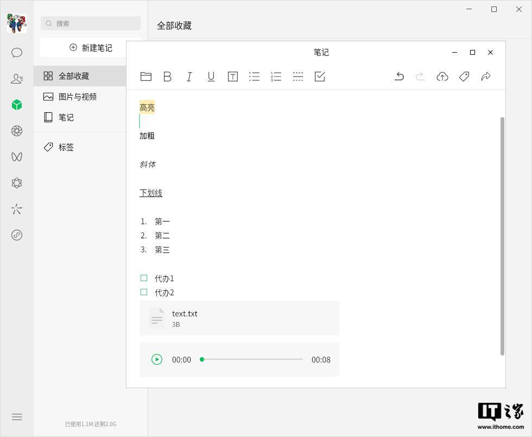Insert a to-do checkbox item
The image size is (532, 437).
point(320,77)
